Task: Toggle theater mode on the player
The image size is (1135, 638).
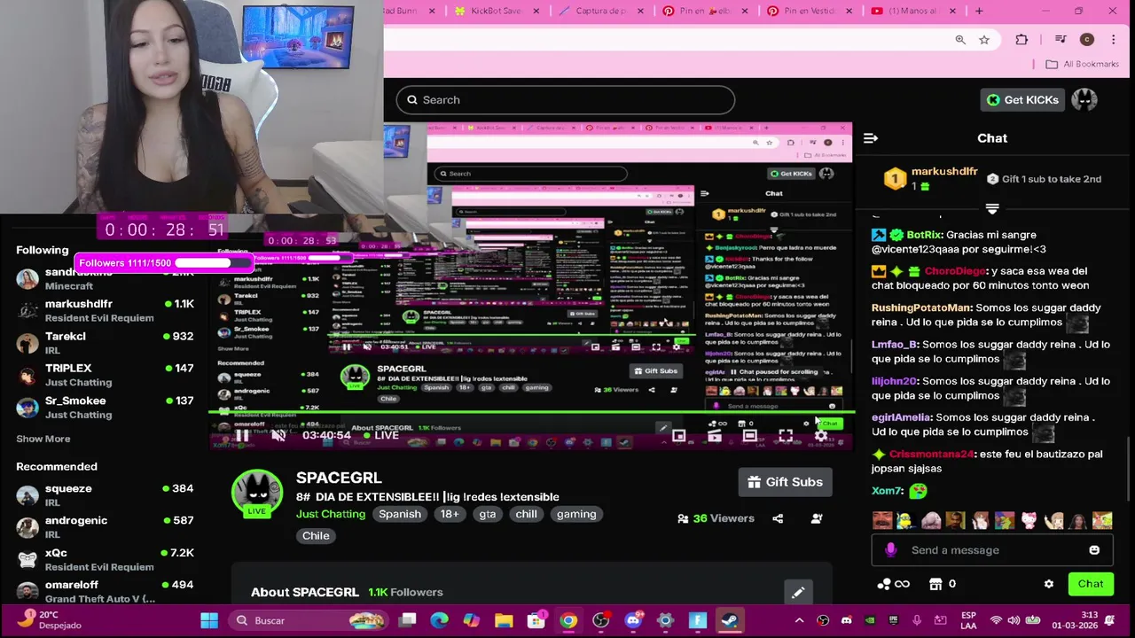Action: click(750, 435)
